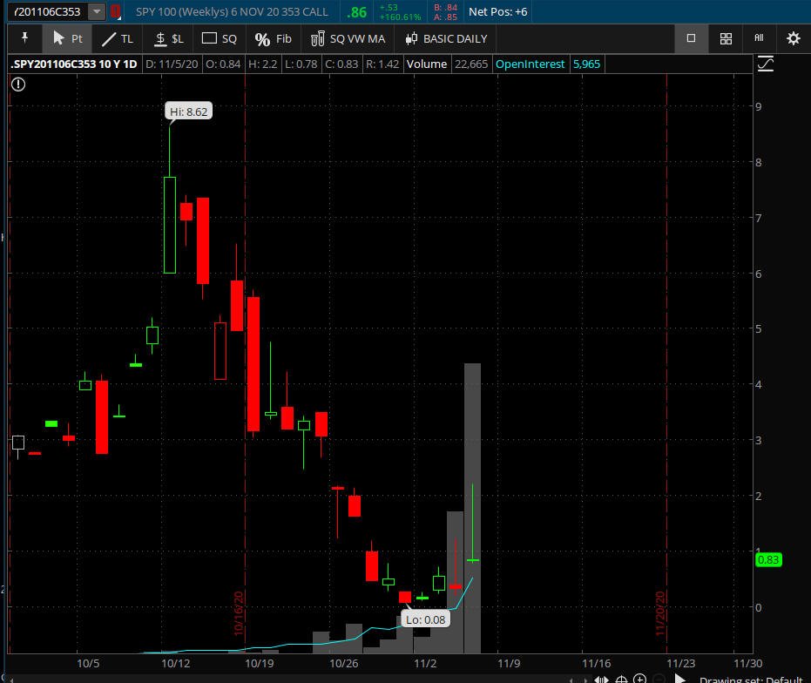Open the BASIC DAILY style menu

446,38
